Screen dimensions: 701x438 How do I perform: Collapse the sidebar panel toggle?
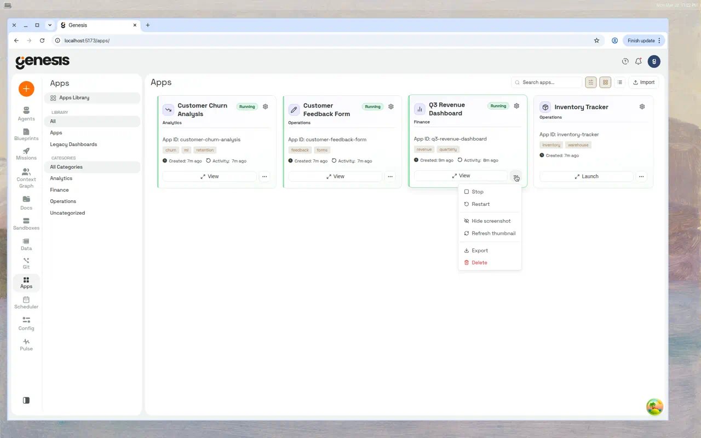point(26,400)
